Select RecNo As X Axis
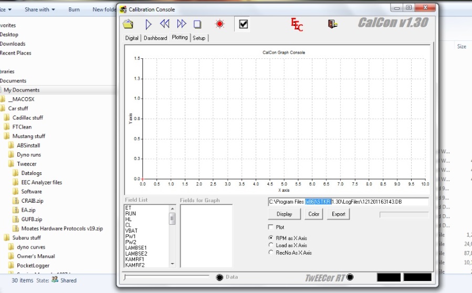The image size is (472, 293). (271, 253)
